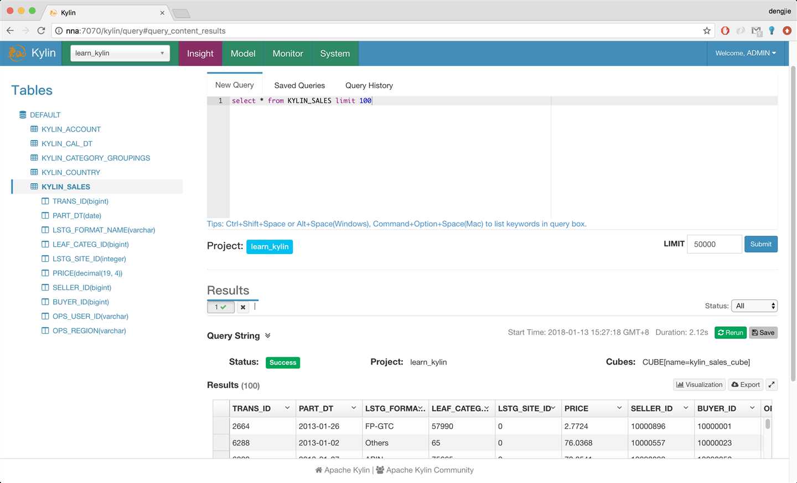Rerun the query
Viewport: 797px width, 483px height.
coord(731,333)
